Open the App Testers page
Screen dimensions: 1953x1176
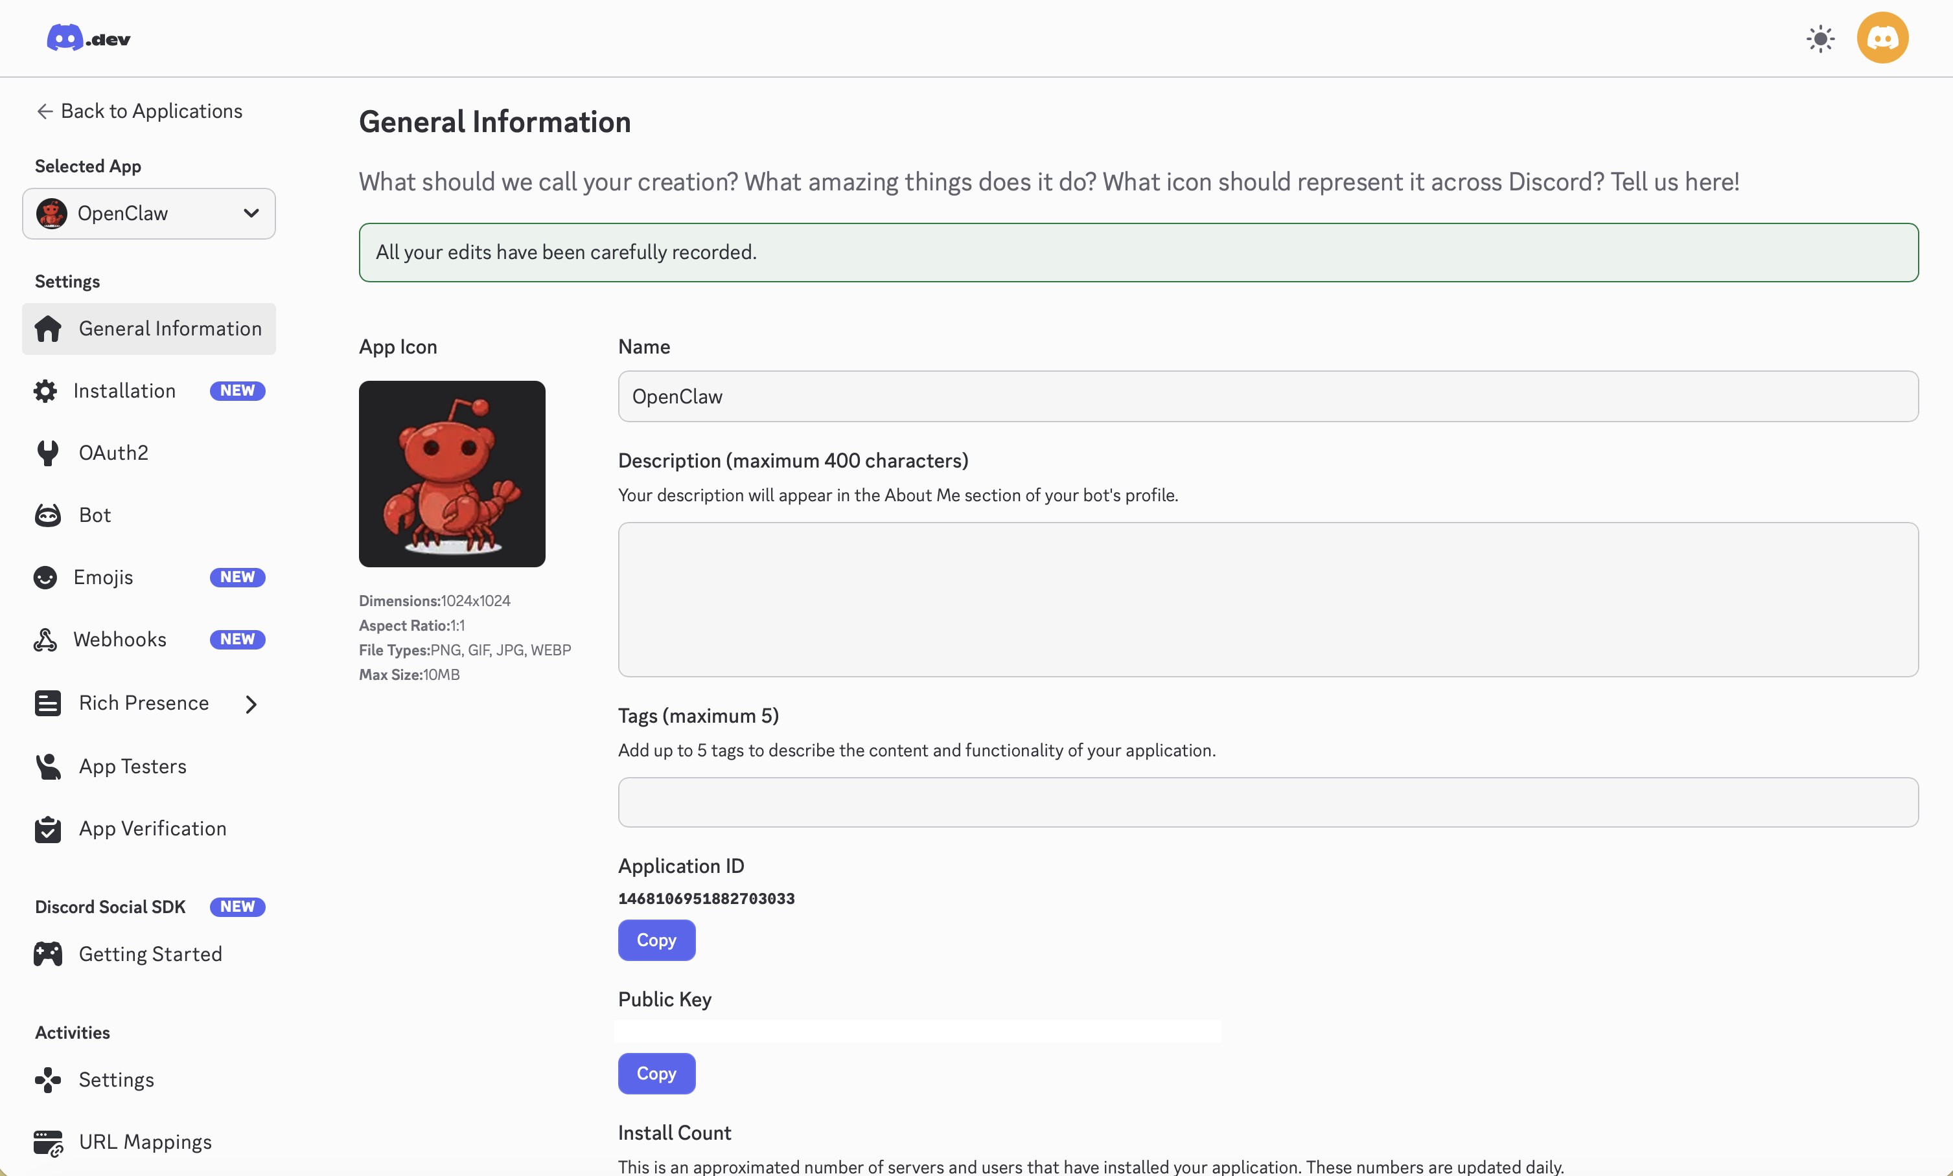pyautogui.click(x=132, y=767)
